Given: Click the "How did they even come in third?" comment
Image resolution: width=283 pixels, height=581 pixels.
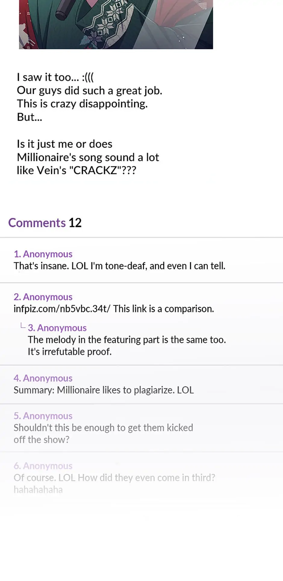Looking at the screenshot, I should [114, 478].
